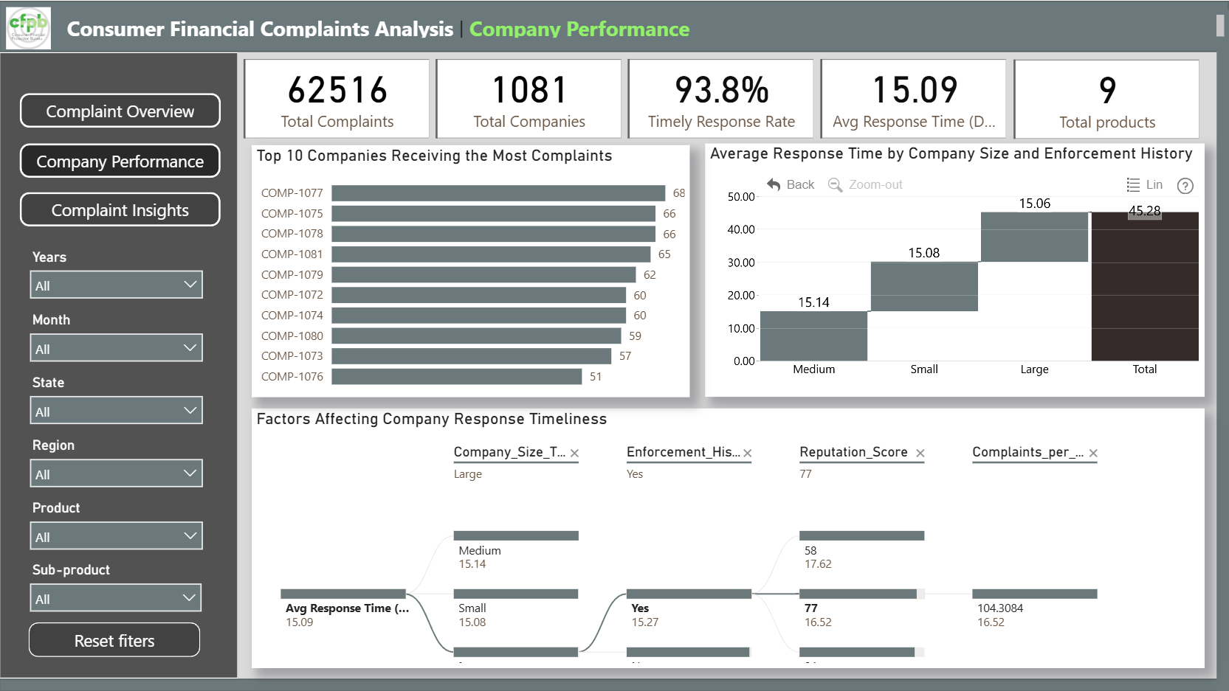This screenshot has width=1229, height=691.
Task: Remove the Reputation_Score level with its X
Action: [x=920, y=454]
